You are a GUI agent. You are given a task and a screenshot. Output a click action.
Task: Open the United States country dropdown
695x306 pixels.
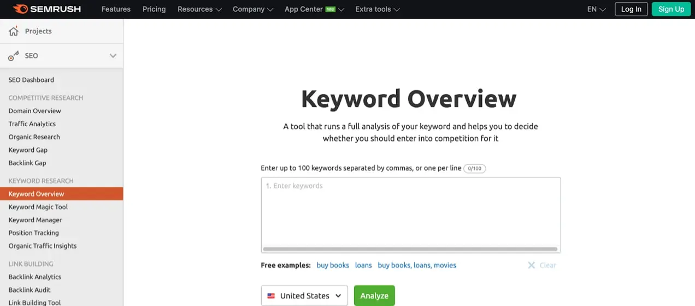click(304, 296)
